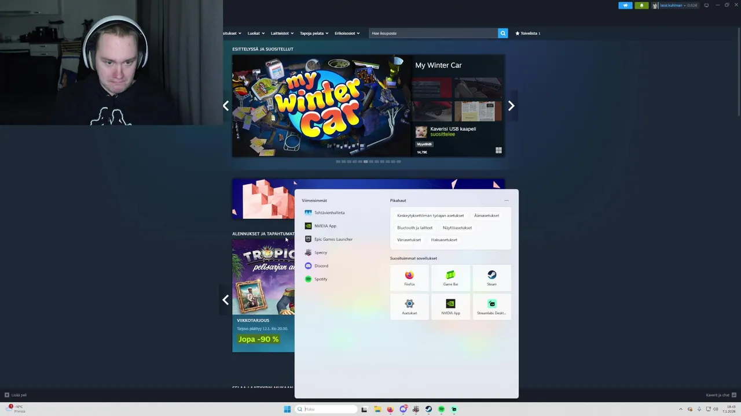Open Kaverit ja chat panel
741x416 pixels.
tap(720, 395)
